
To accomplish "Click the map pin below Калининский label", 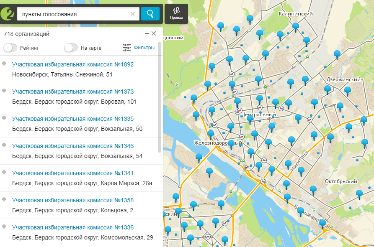I will 296,26.
